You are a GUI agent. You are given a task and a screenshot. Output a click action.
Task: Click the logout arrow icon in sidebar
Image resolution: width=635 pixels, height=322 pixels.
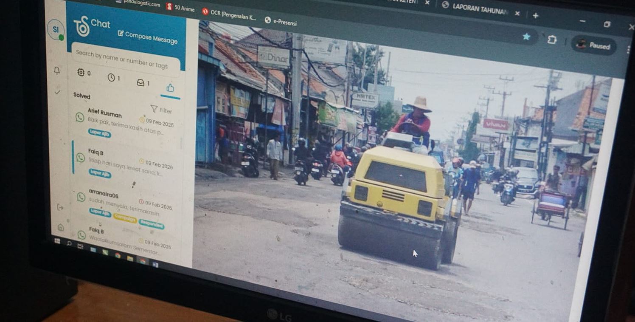pyautogui.click(x=60, y=207)
